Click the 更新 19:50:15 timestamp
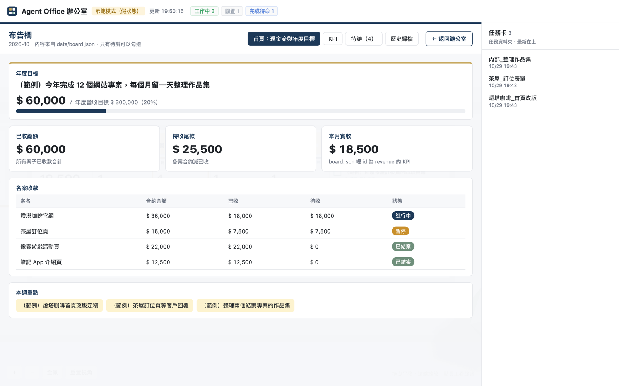 pyautogui.click(x=166, y=11)
